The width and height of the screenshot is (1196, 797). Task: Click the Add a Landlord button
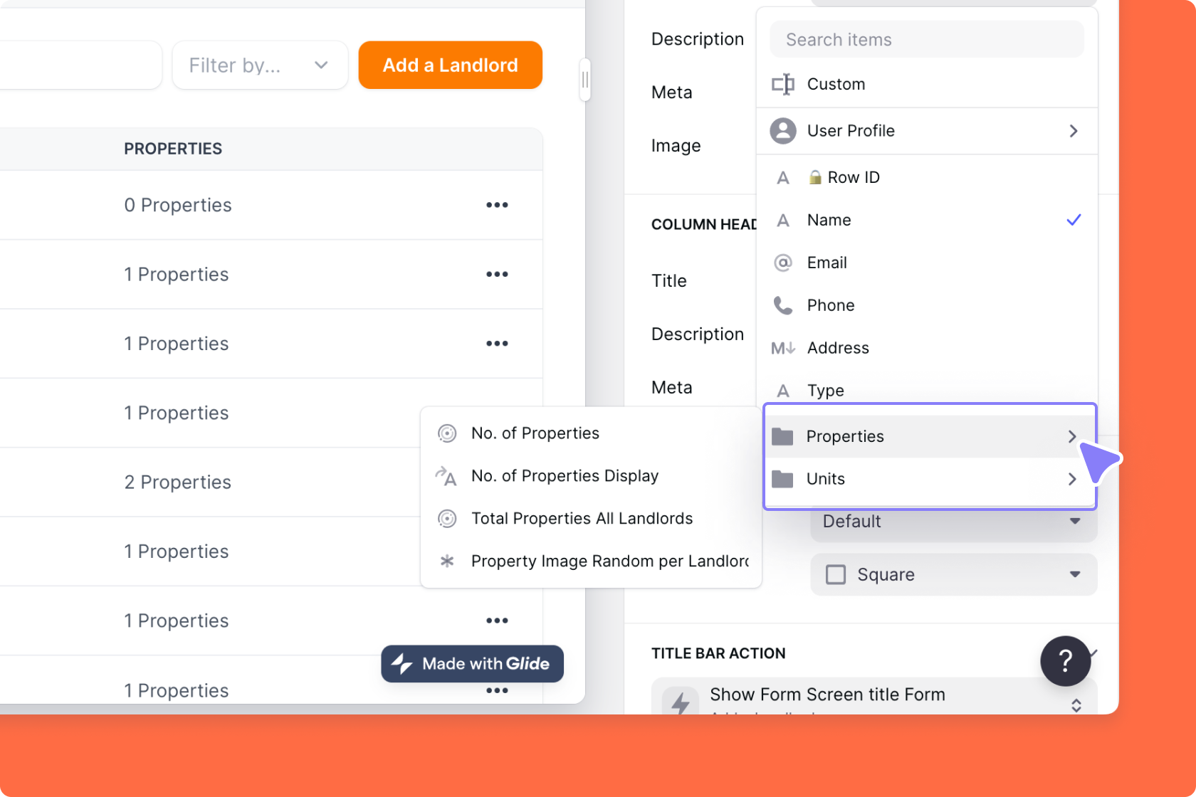pos(450,65)
